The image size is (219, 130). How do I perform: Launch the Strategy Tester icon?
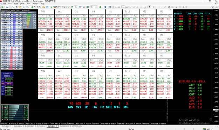(x=28, y=7)
